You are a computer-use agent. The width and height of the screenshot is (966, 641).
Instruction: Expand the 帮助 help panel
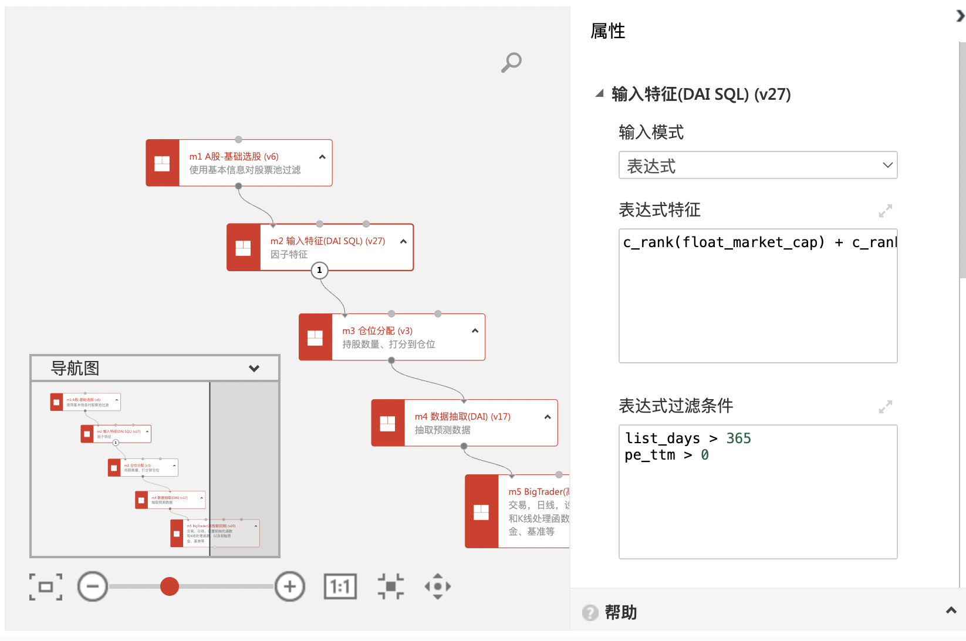[951, 611]
